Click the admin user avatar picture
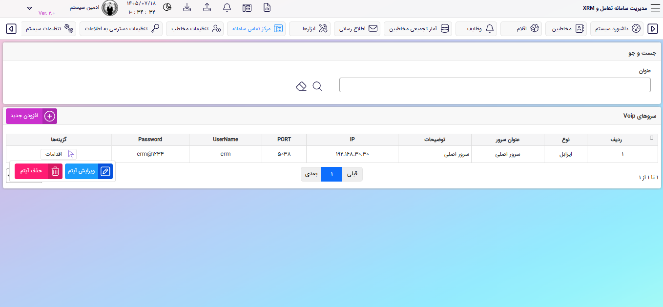Viewport: 663px width, 307px height. [110, 8]
